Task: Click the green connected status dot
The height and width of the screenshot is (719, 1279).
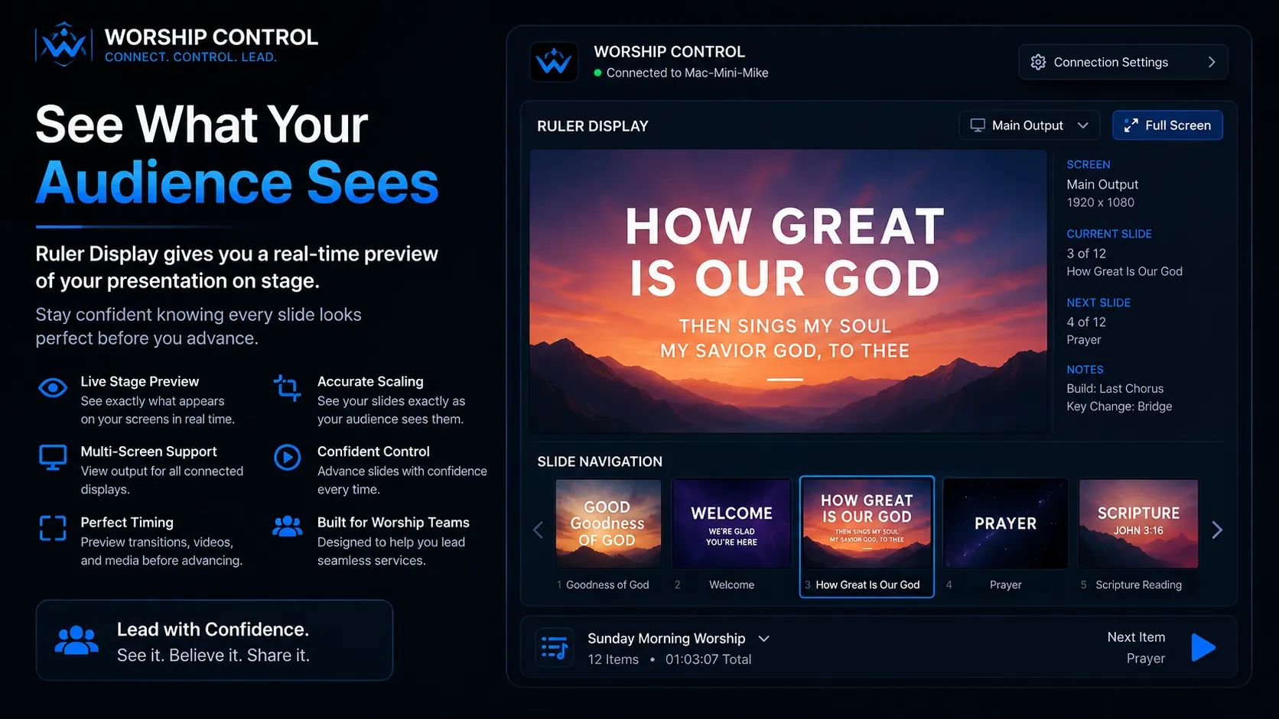Action: pos(598,73)
